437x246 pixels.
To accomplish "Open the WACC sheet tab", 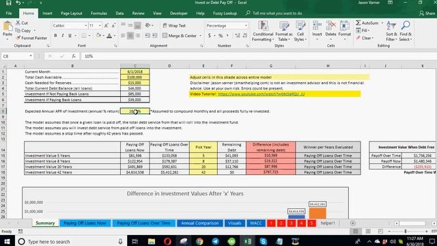I will (256, 223).
